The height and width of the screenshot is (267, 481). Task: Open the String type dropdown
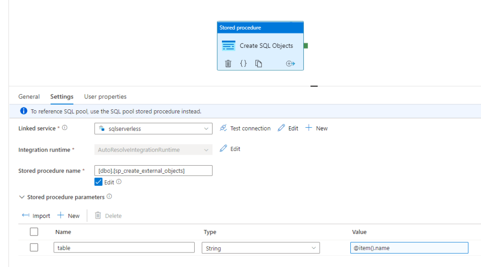pyautogui.click(x=260, y=248)
